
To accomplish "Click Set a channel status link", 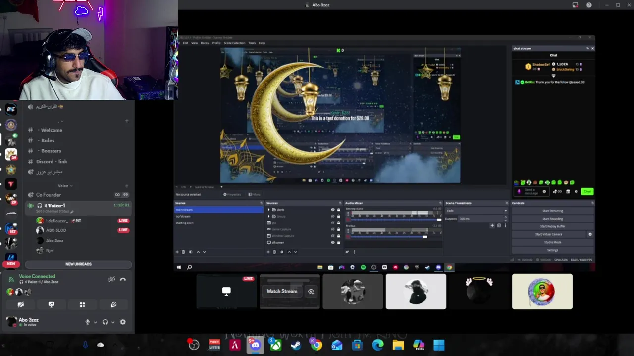I will (x=54, y=212).
